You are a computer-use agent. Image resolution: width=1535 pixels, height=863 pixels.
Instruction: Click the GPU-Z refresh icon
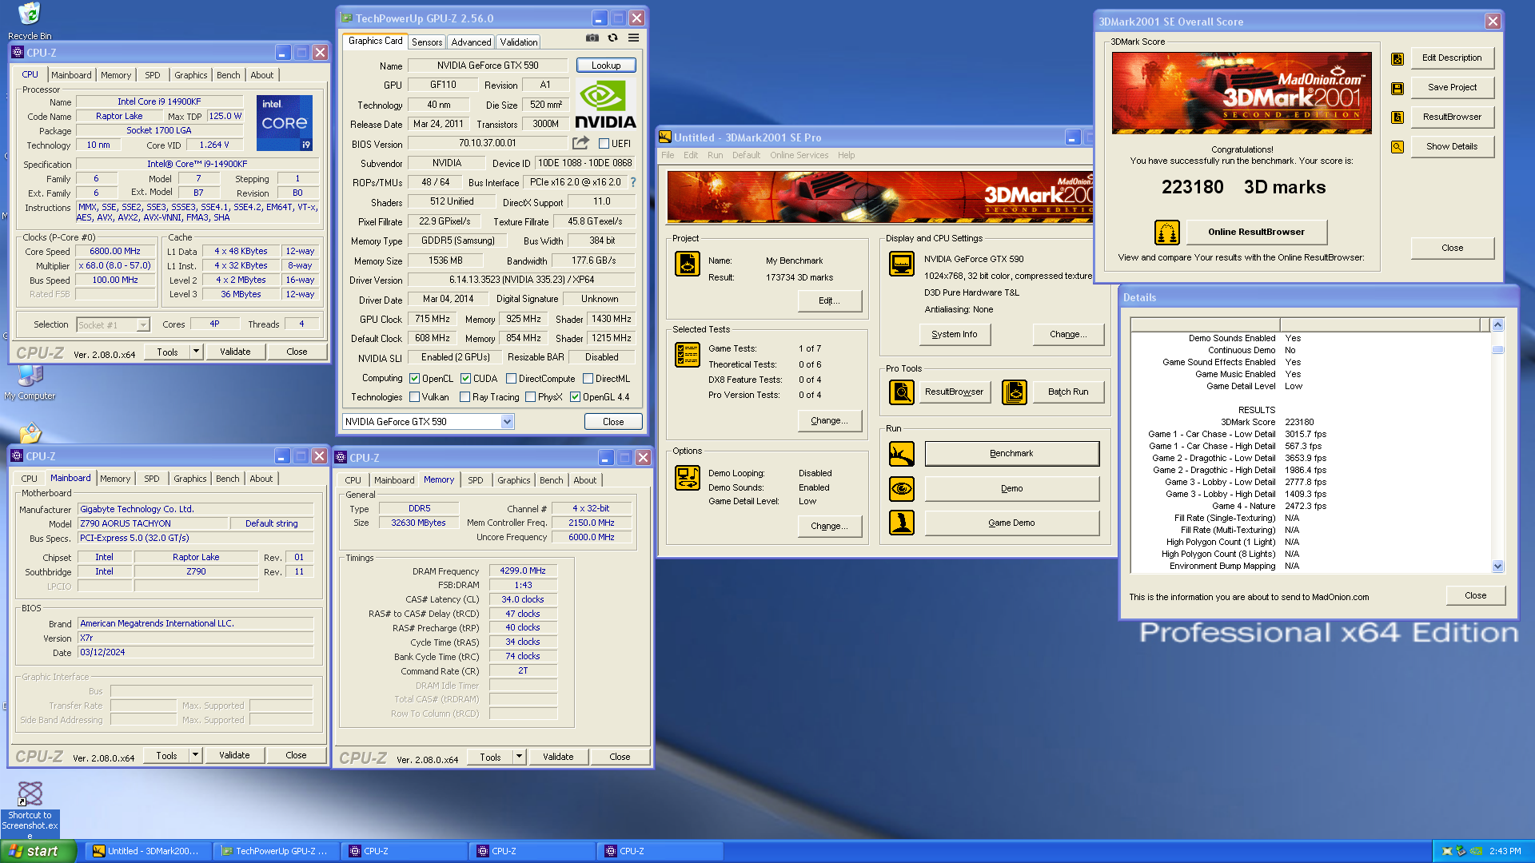pyautogui.click(x=612, y=38)
